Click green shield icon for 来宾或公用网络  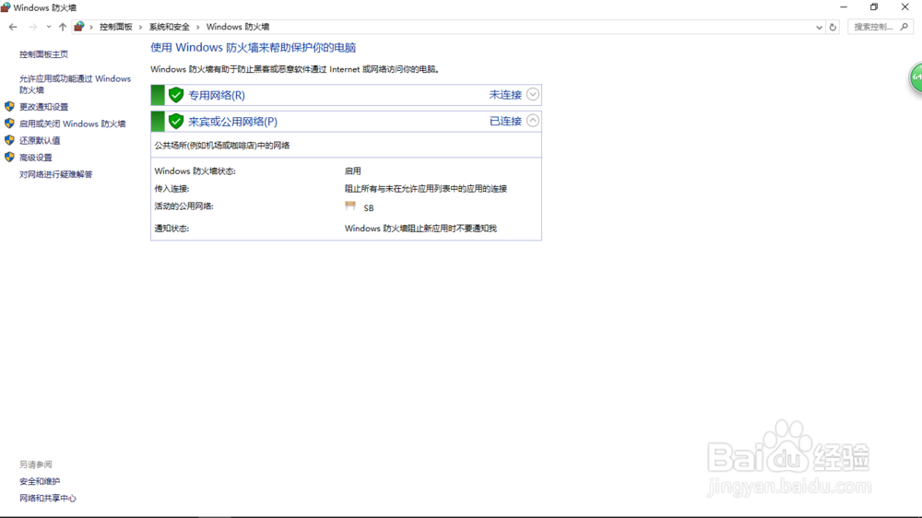[176, 121]
